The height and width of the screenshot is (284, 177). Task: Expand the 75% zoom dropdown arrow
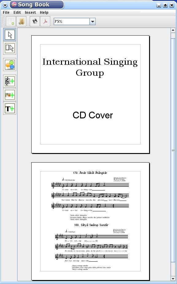coord(93,21)
